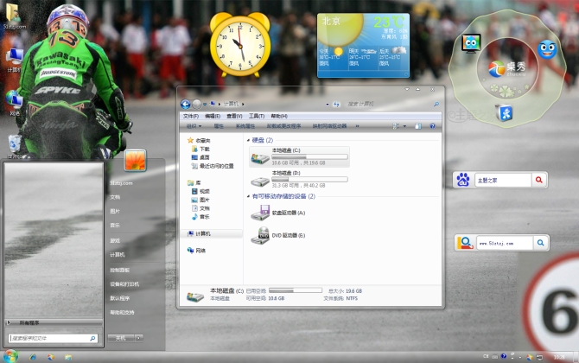579x363 pixels.
Task: Open recent pages dropdown beside nav arrows
Action: pos(205,105)
